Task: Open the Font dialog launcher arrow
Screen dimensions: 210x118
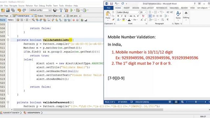Action: (146, 24)
